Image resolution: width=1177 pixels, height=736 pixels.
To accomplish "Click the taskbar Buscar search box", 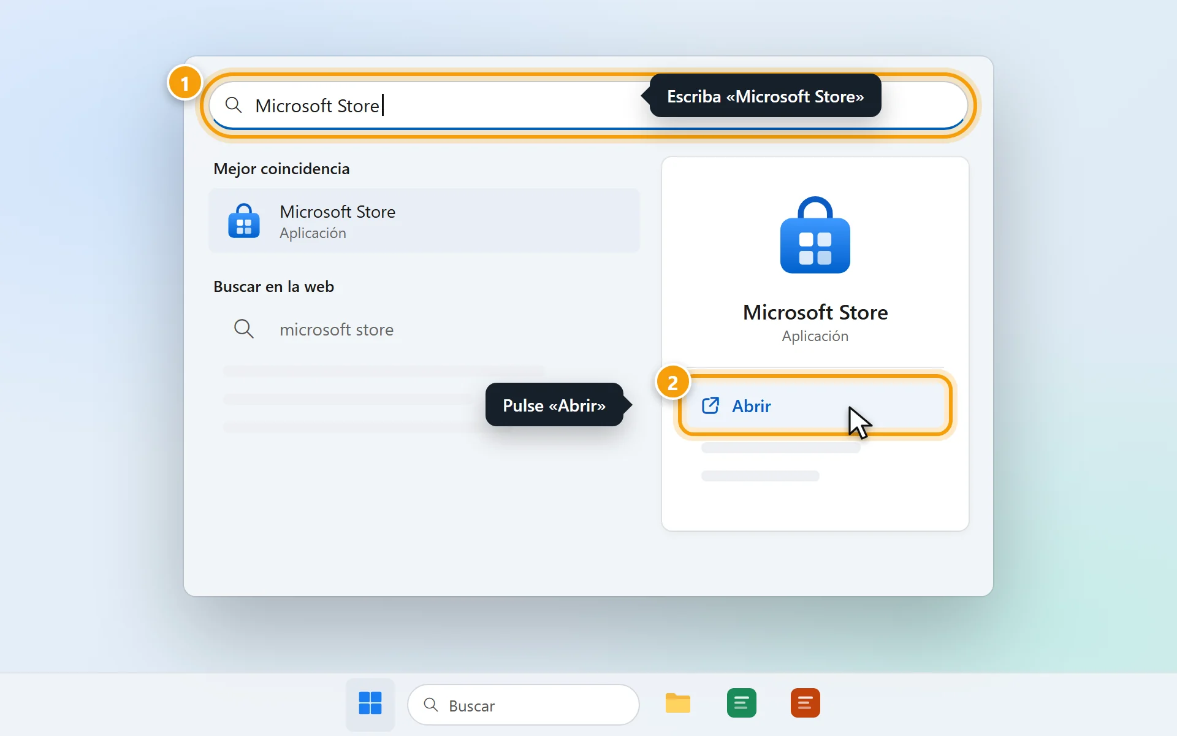I will [x=524, y=705].
